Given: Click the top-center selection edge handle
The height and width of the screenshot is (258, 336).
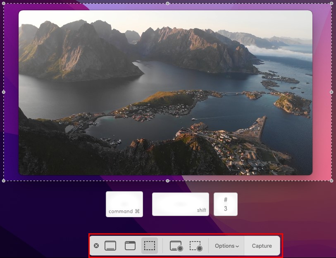Looking at the screenshot, I should coord(167,3).
